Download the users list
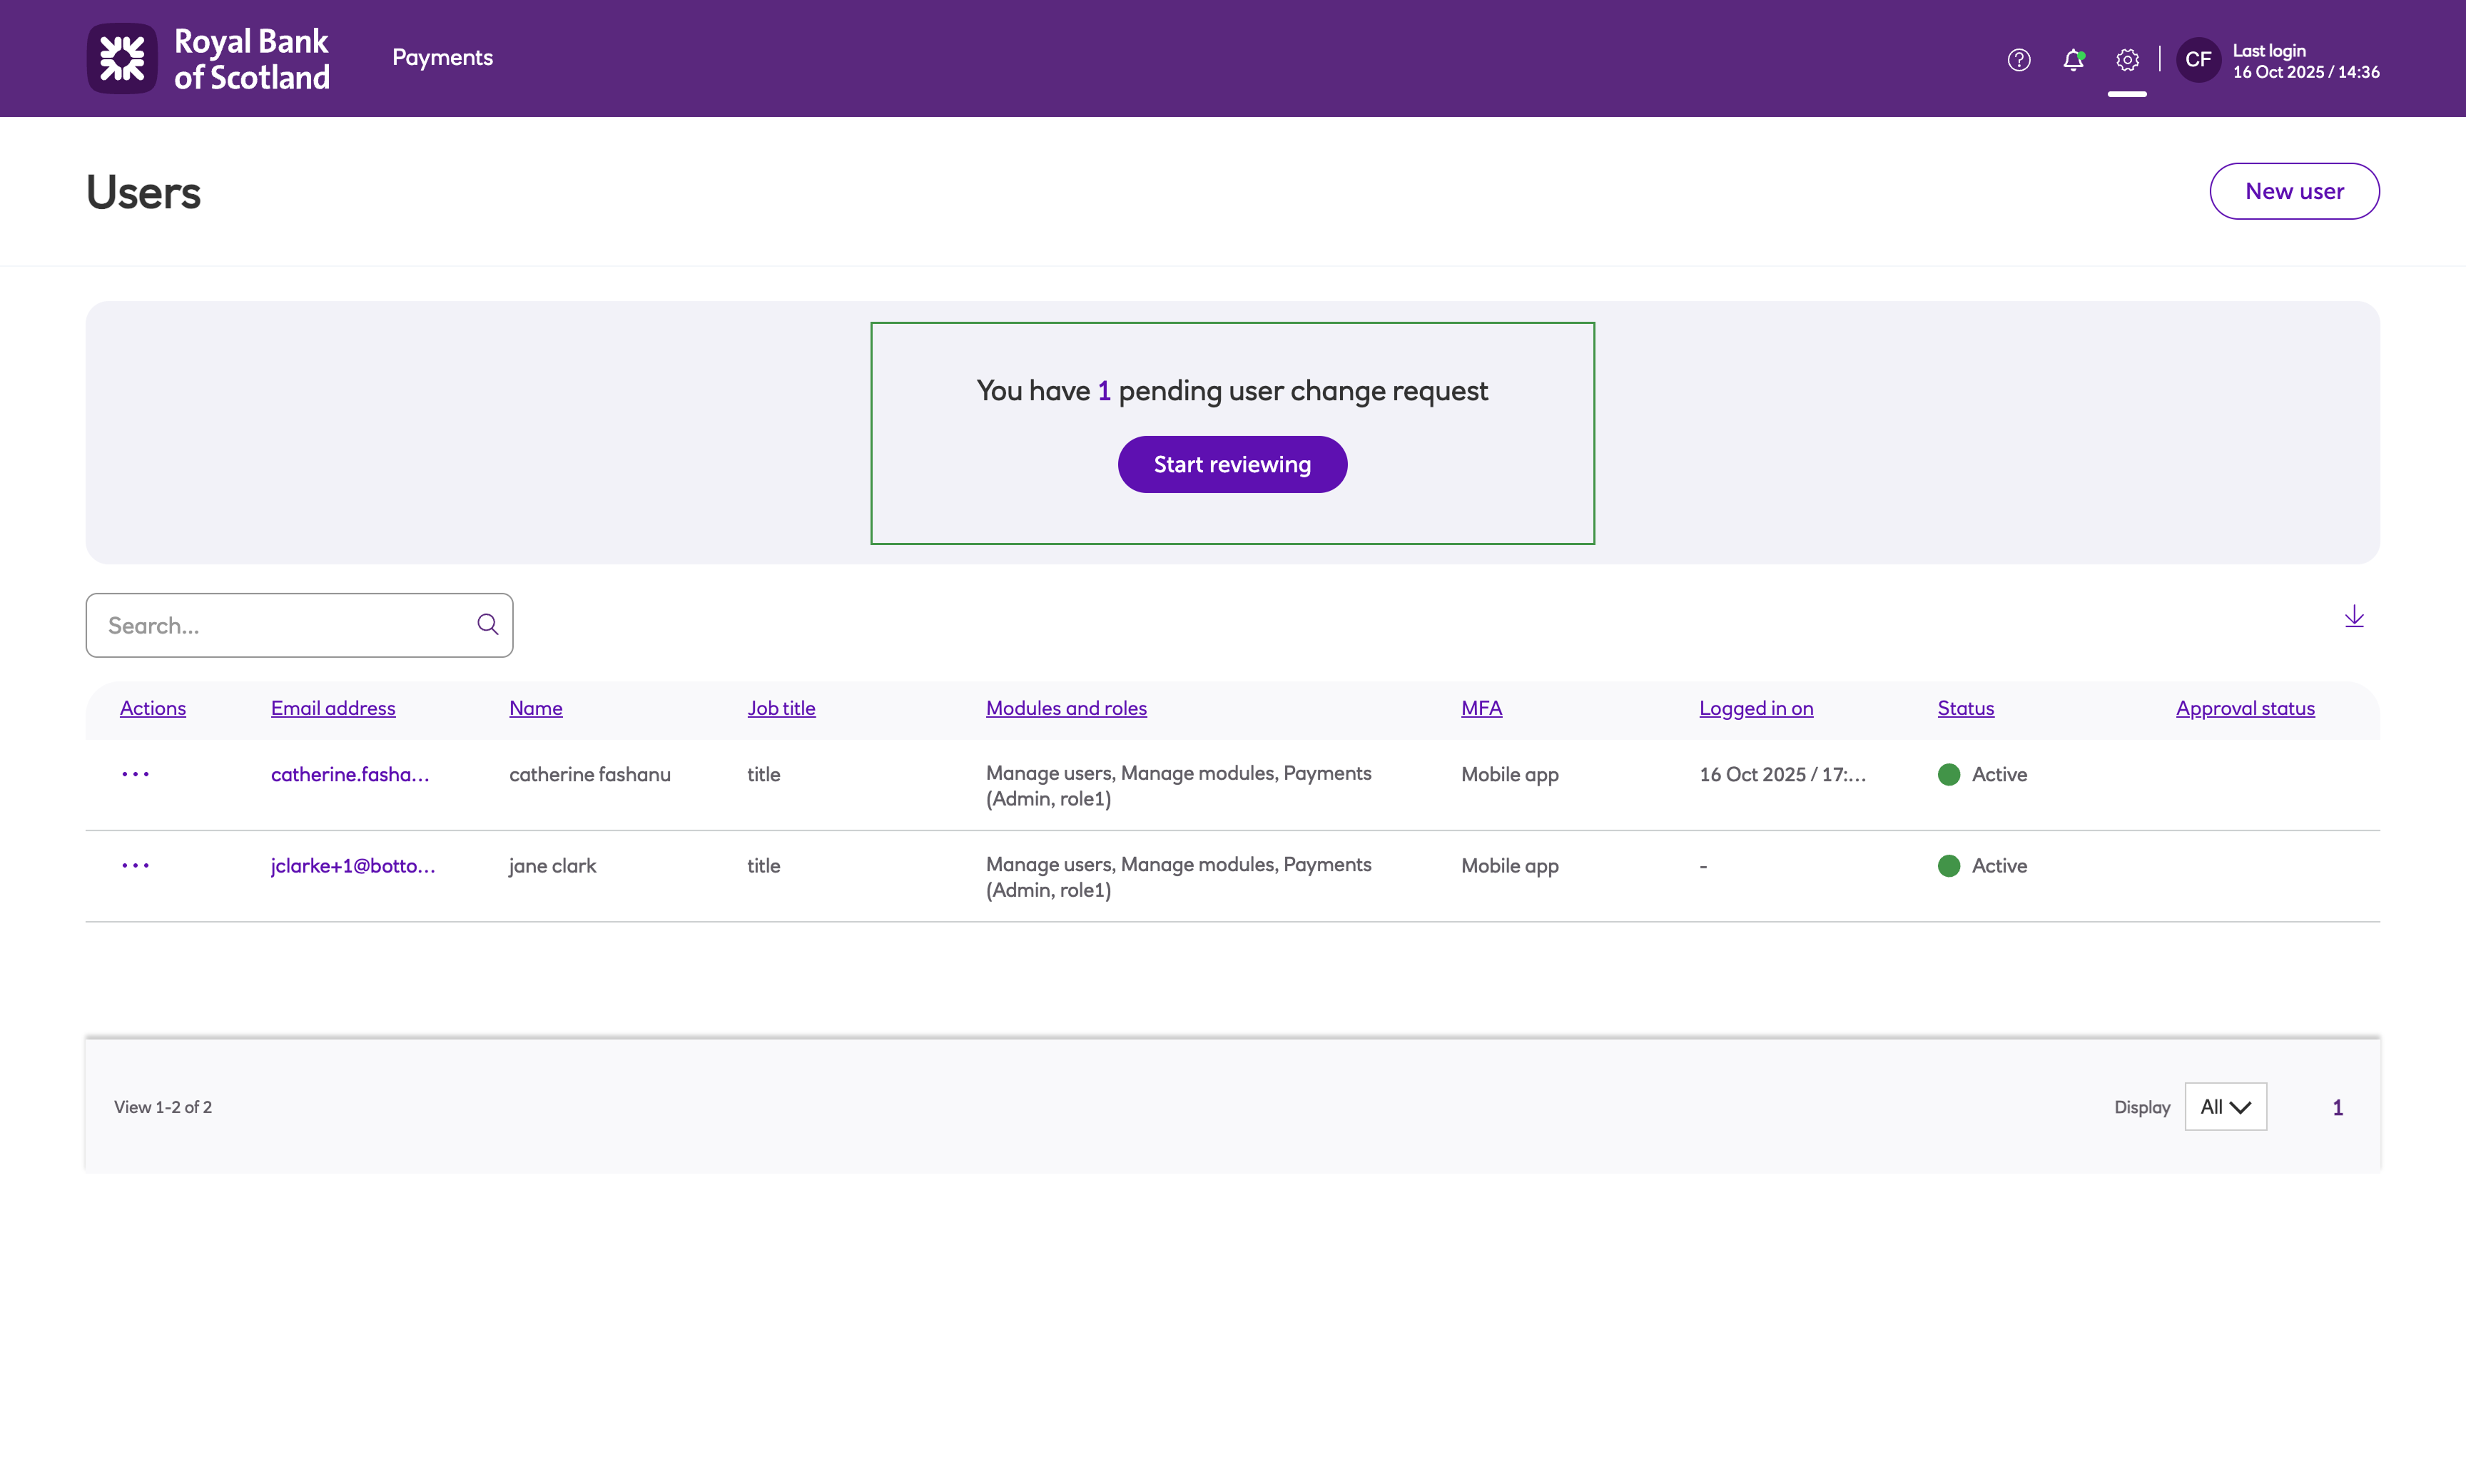Image resolution: width=2466 pixels, height=1484 pixels. (x=2353, y=617)
